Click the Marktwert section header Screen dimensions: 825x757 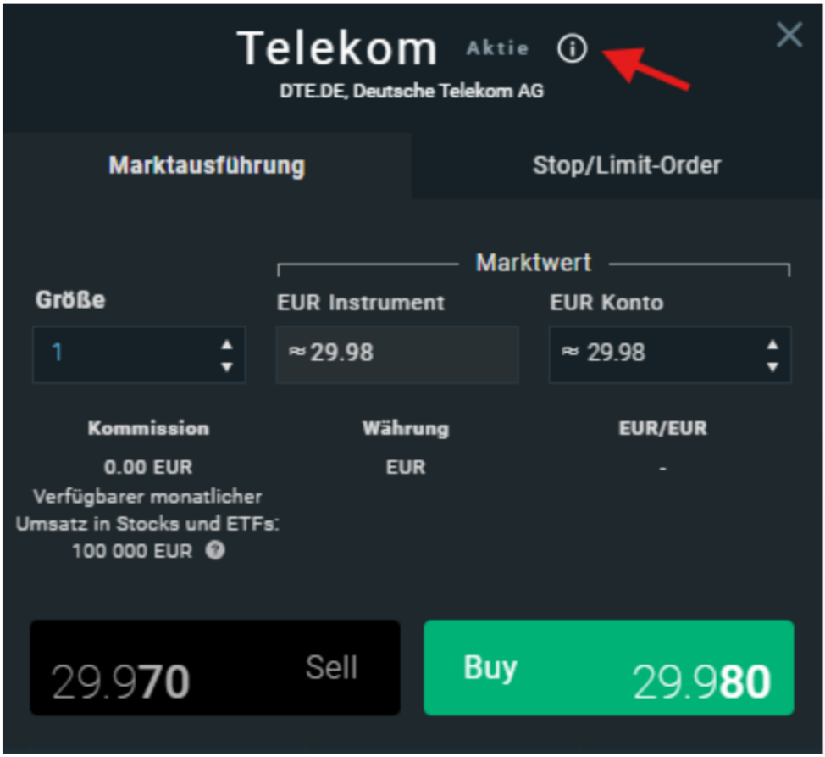pyautogui.click(x=534, y=262)
